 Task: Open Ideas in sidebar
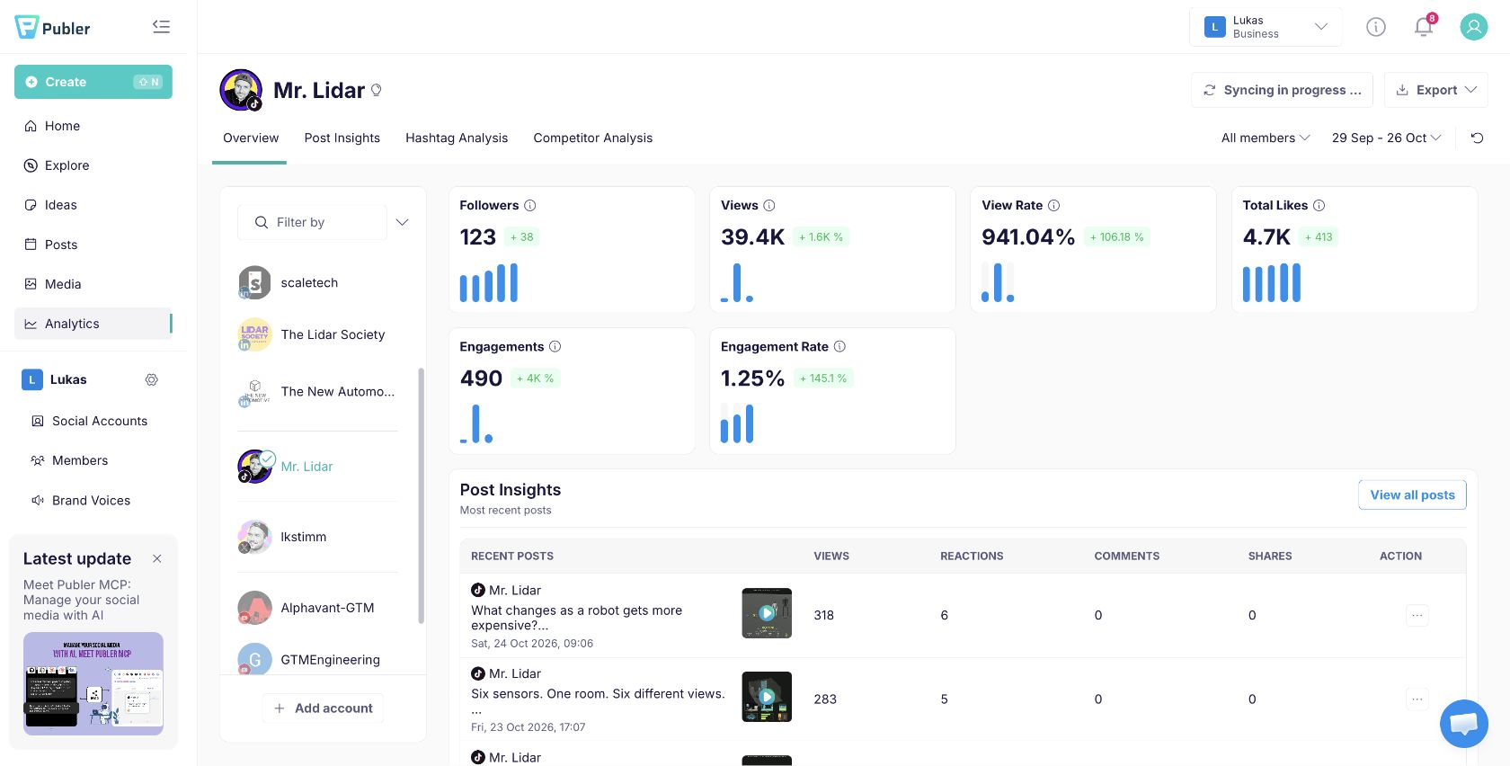coord(93,205)
